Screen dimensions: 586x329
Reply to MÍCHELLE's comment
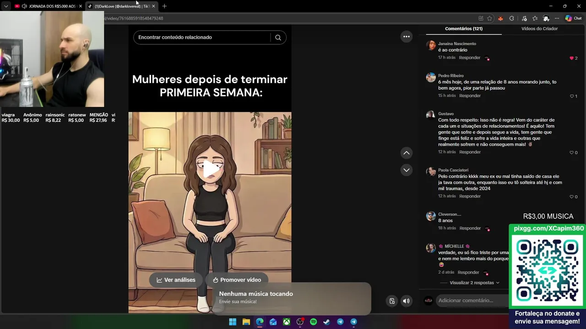coord(468,272)
